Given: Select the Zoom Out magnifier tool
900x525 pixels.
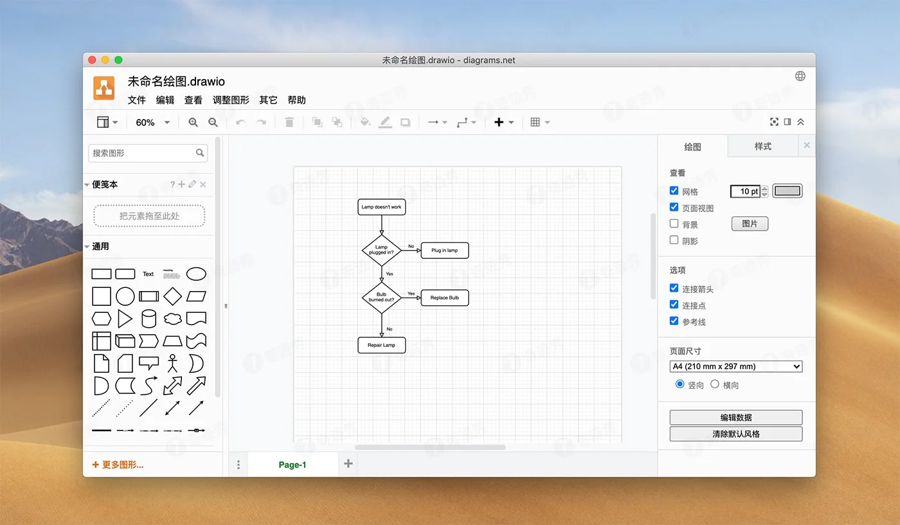Looking at the screenshot, I should 213,121.
